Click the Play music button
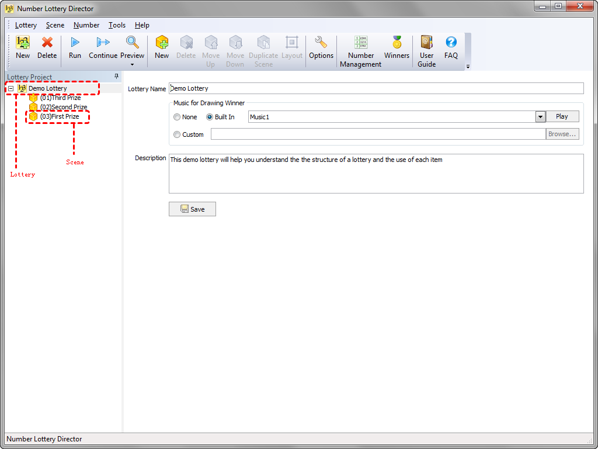 [x=562, y=116]
